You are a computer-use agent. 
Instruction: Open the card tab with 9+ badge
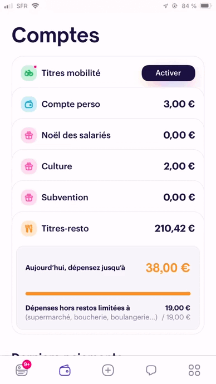pyautogui.click(x=22, y=370)
